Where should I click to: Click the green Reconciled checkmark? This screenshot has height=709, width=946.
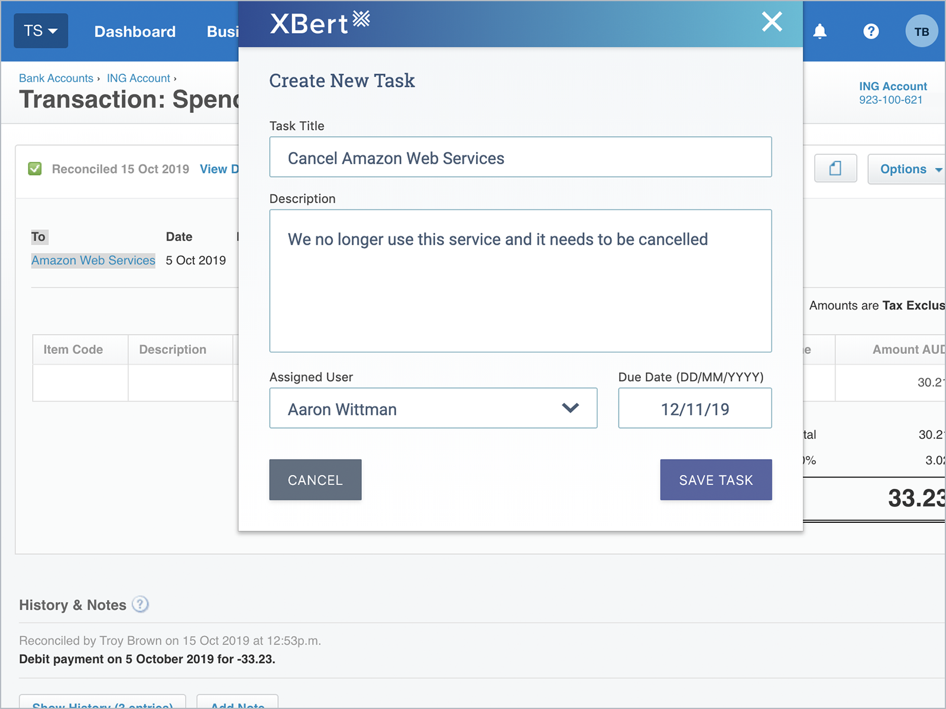tap(35, 169)
